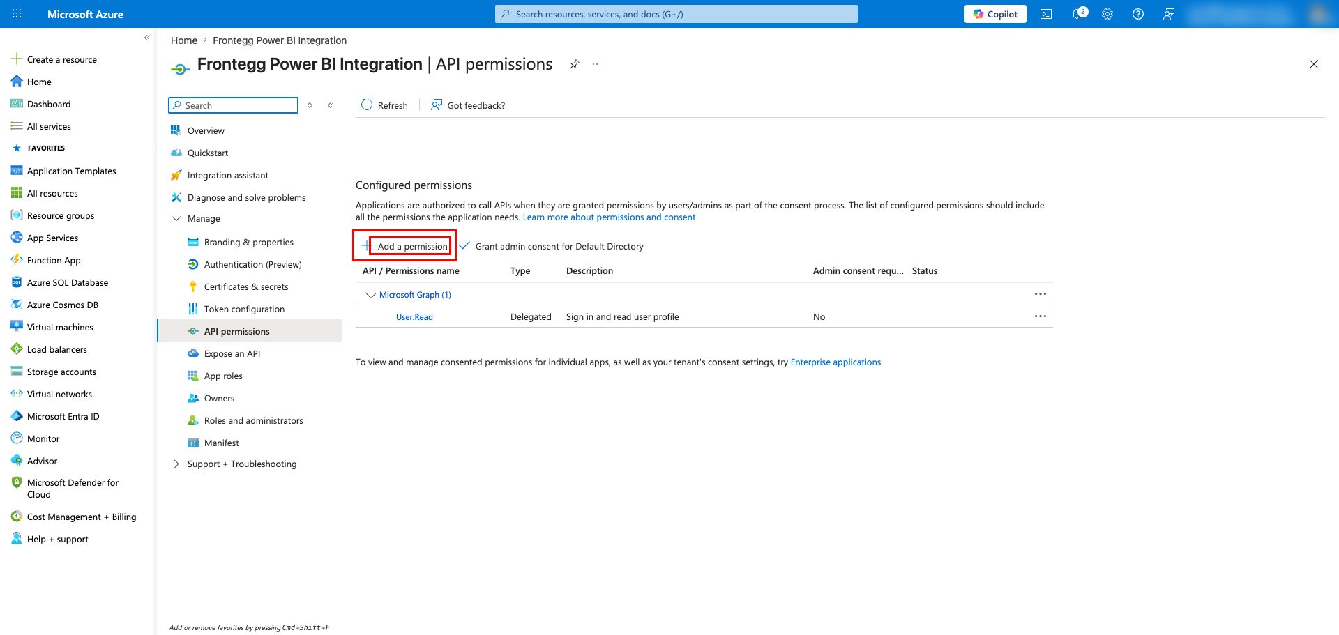This screenshot has height=635, width=1339.
Task: Open Virtual networks favorite
Action: click(x=59, y=394)
